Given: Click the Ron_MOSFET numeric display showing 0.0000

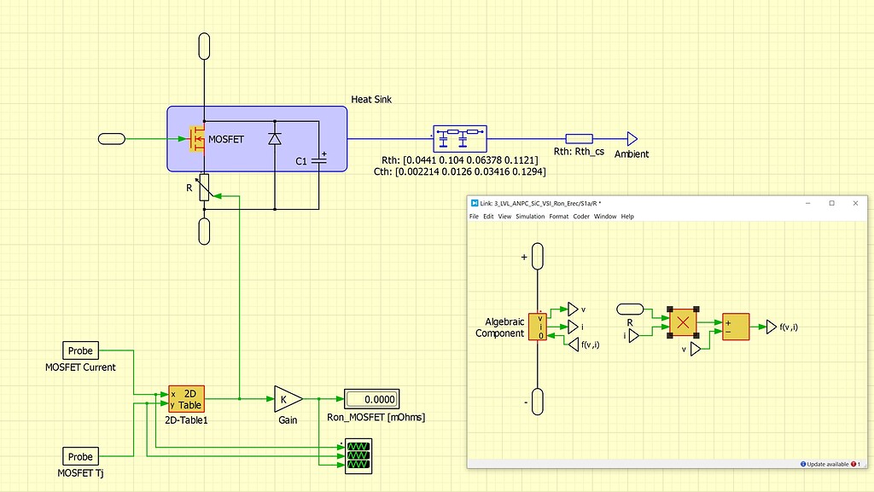Looking at the screenshot, I should [x=371, y=398].
